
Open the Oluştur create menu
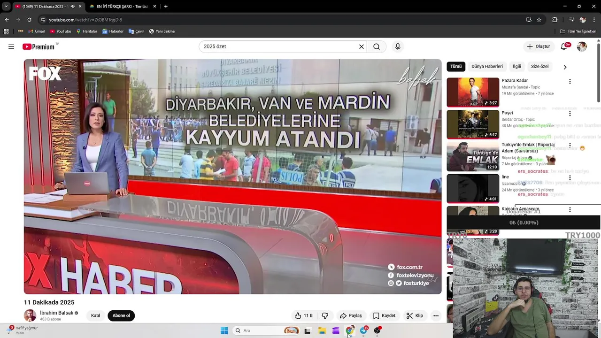(x=538, y=46)
